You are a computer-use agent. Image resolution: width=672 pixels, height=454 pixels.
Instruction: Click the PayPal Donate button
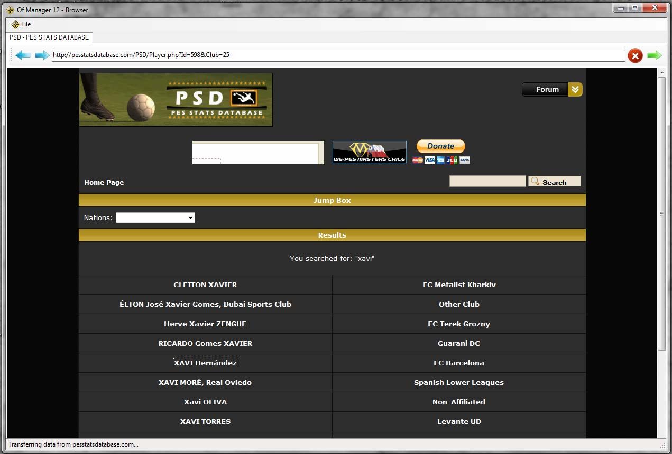click(x=440, y=146)
